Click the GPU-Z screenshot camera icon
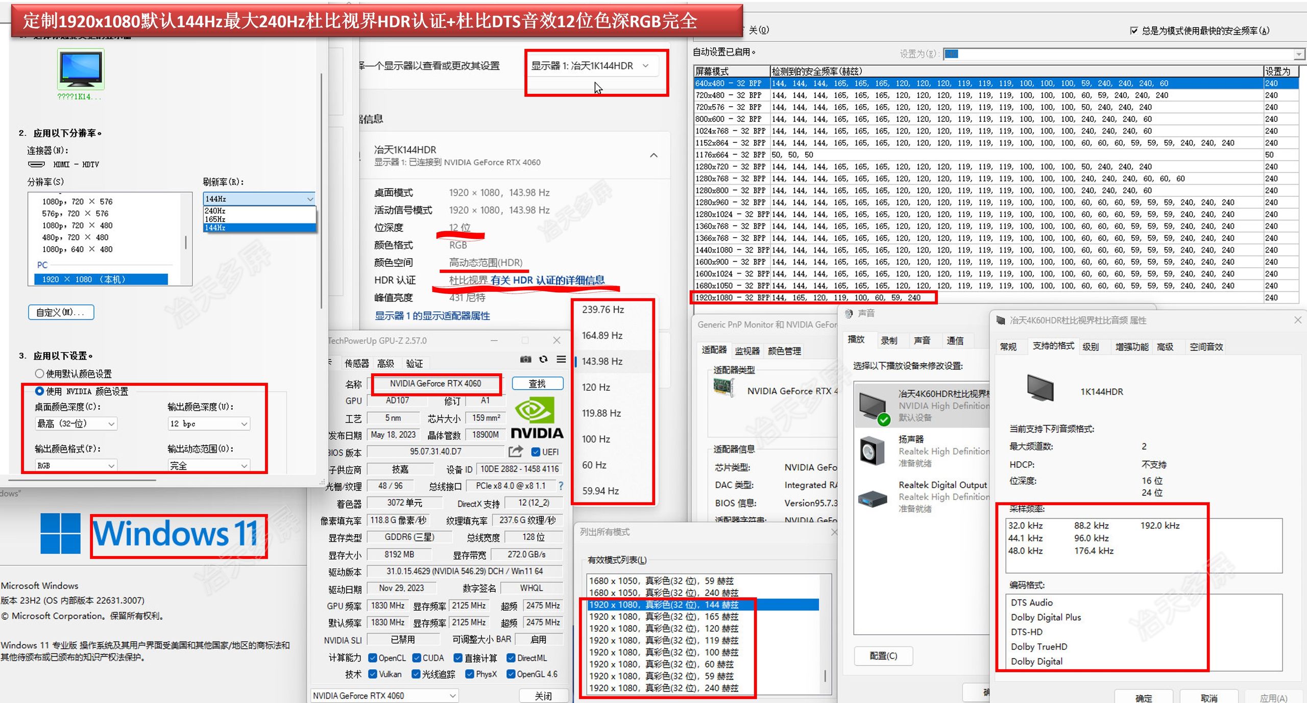 (525, 360)
